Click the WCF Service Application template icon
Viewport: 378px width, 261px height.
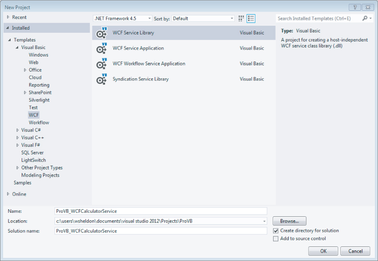point(101,48)
